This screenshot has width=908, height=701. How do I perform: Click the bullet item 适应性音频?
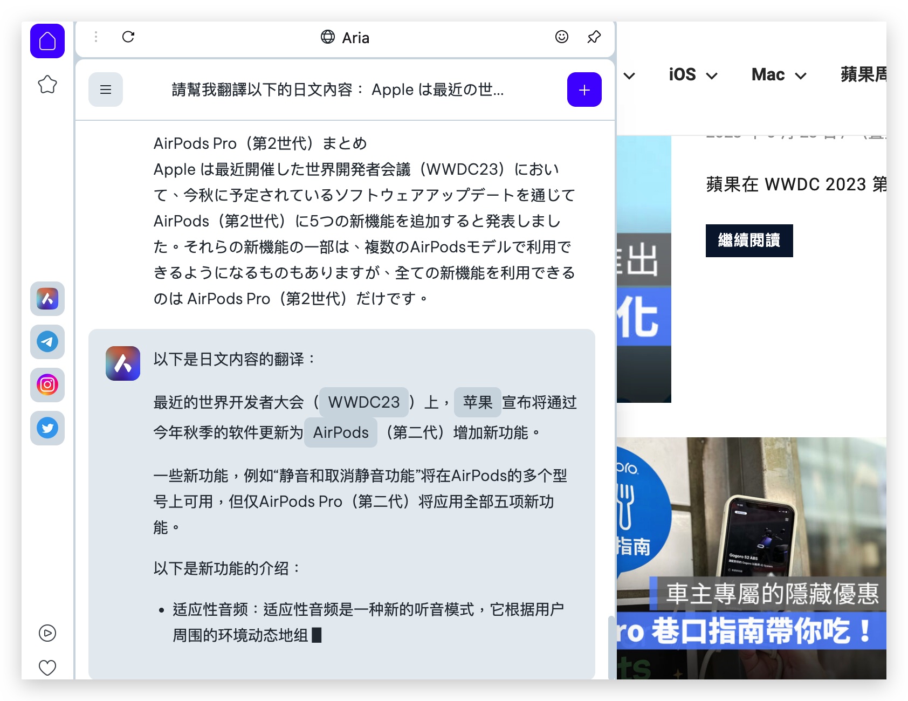[x=368, y=622]
